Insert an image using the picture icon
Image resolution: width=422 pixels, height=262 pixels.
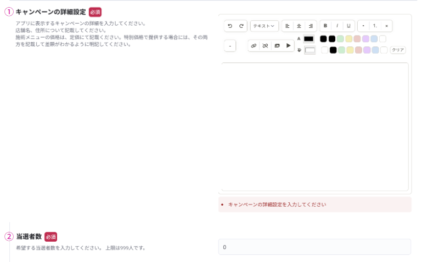(277, 46)
